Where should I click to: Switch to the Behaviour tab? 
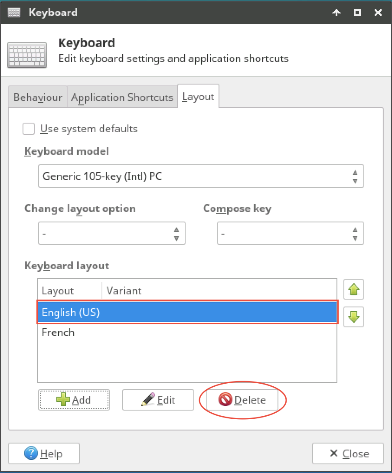click(x=37, y=98)
